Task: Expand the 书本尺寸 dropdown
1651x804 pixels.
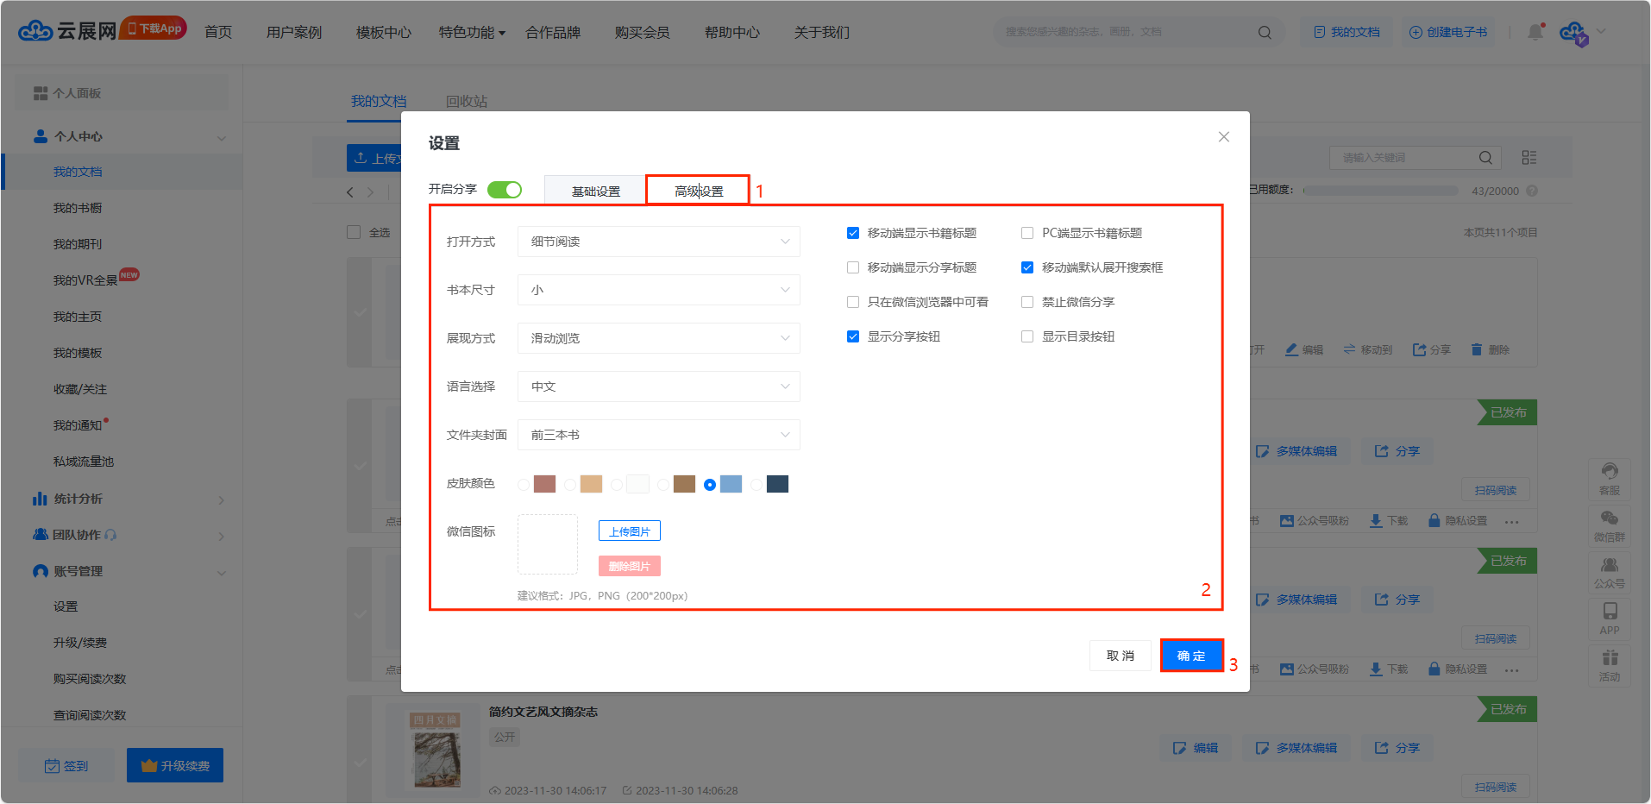Action: pyautogui.click(x=659, y=290)
